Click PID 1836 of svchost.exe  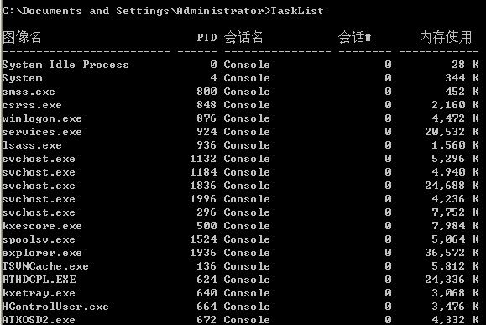click(203, 186)
